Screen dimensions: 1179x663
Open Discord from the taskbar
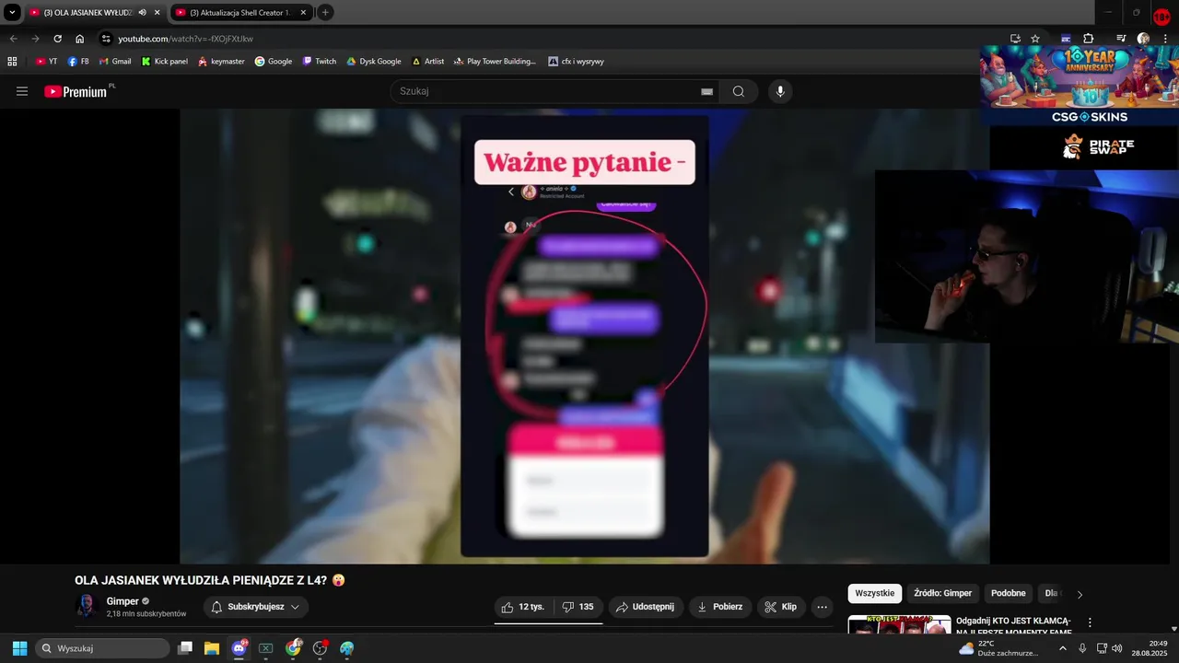point(239,648)
